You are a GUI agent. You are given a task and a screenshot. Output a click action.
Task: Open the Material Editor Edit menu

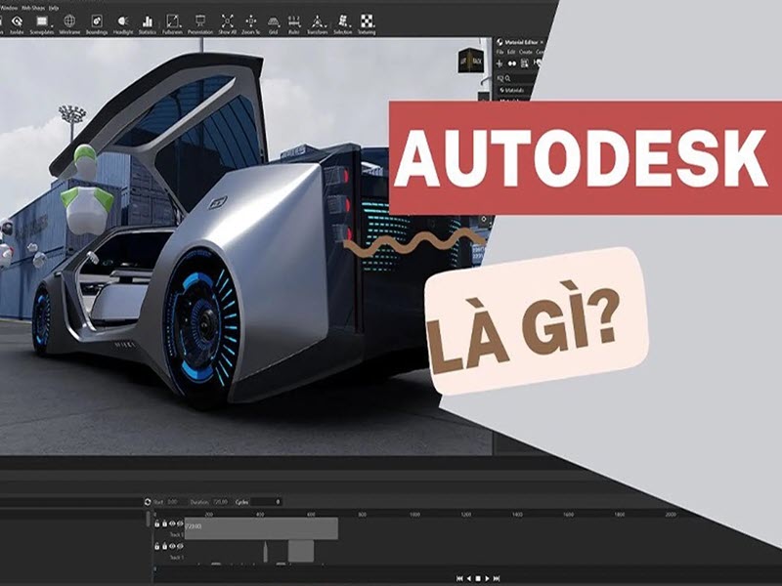511,52
